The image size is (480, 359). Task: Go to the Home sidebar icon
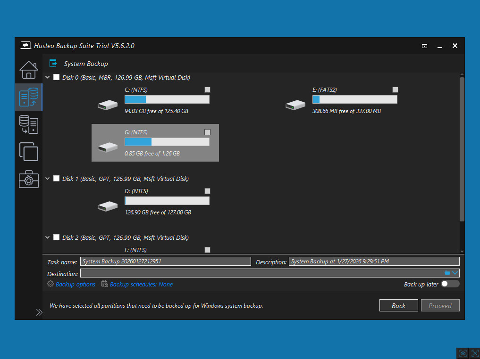point(28,70)
